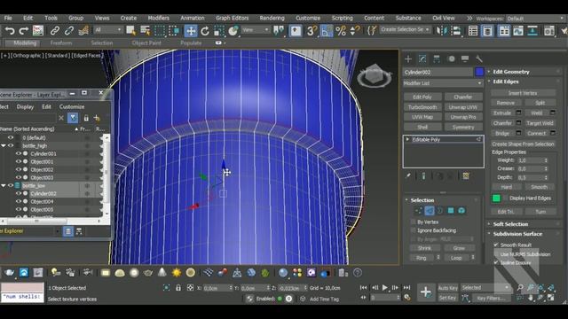Screen dimensions: 568x319
Task: Open the Graph Editors menu
Action: pos(233,18)
